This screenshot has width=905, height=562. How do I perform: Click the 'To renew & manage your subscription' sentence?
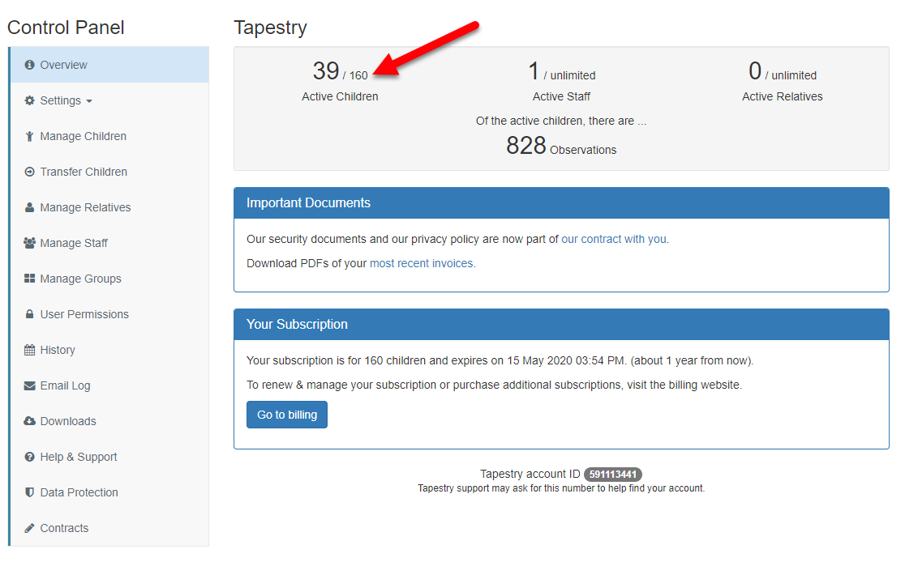click(494, 385)
